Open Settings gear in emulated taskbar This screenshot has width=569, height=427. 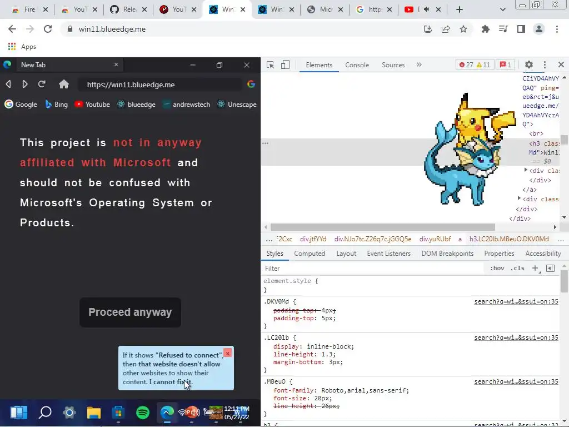(69, 413)
